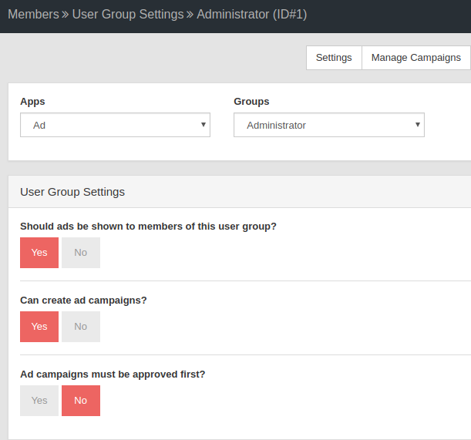Open the Apps dropdown showing Ad
Image resolution: width=471 pixels, height=440 pixels.
click(115, 125)
